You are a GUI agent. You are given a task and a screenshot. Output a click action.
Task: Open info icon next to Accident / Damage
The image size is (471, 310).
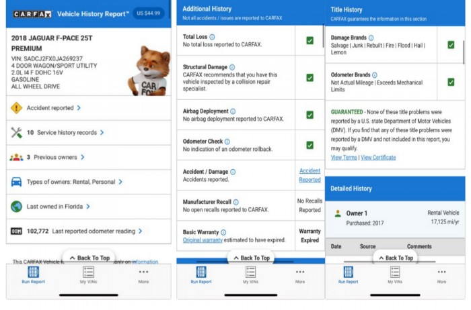click(x=233, y=172)
